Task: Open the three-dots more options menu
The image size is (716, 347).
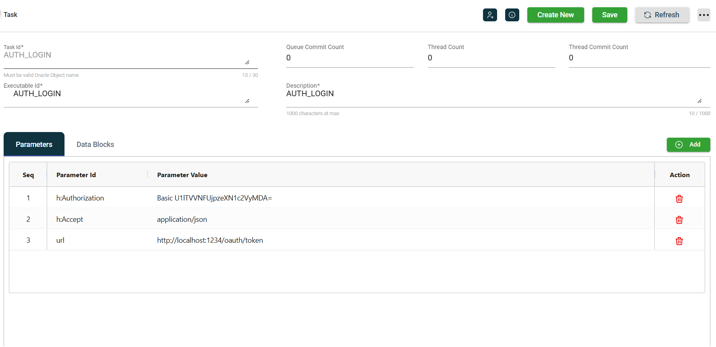Action: 704,15
